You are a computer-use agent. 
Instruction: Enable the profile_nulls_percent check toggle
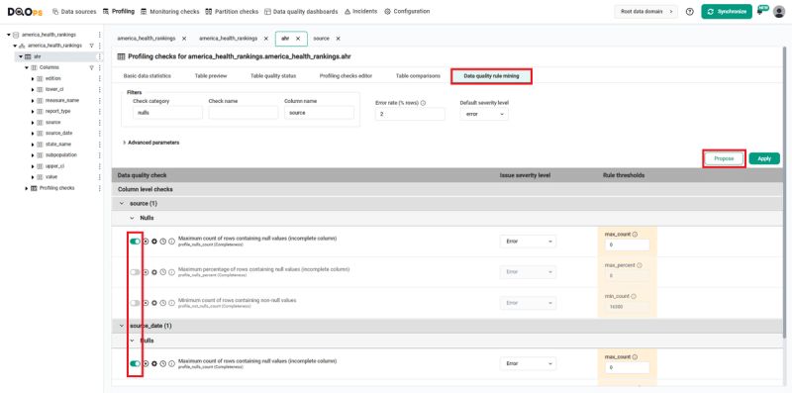pos(135,272)
